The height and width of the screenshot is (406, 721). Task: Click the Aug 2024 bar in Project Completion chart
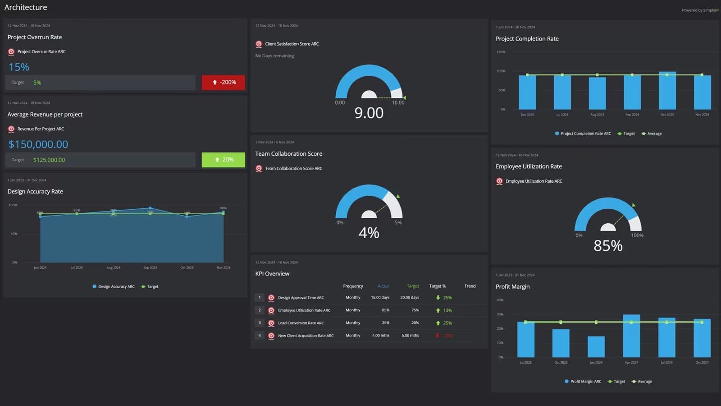(598, 93)
